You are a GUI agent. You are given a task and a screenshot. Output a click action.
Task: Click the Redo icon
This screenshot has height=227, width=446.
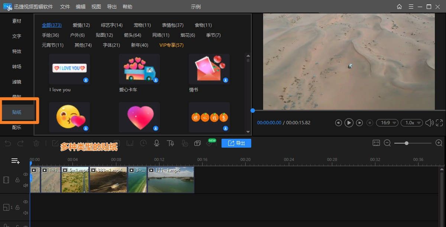tap(21, 143)
